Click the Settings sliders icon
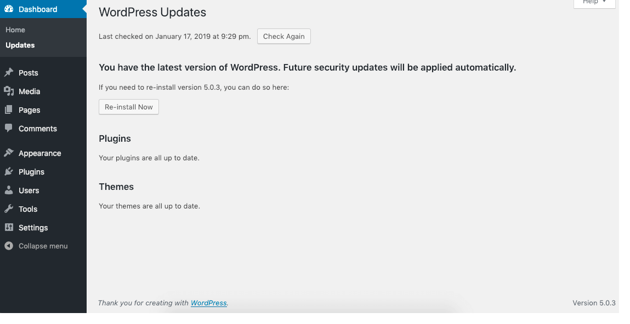Screen dimensions: 630x324 coord(9,227)
